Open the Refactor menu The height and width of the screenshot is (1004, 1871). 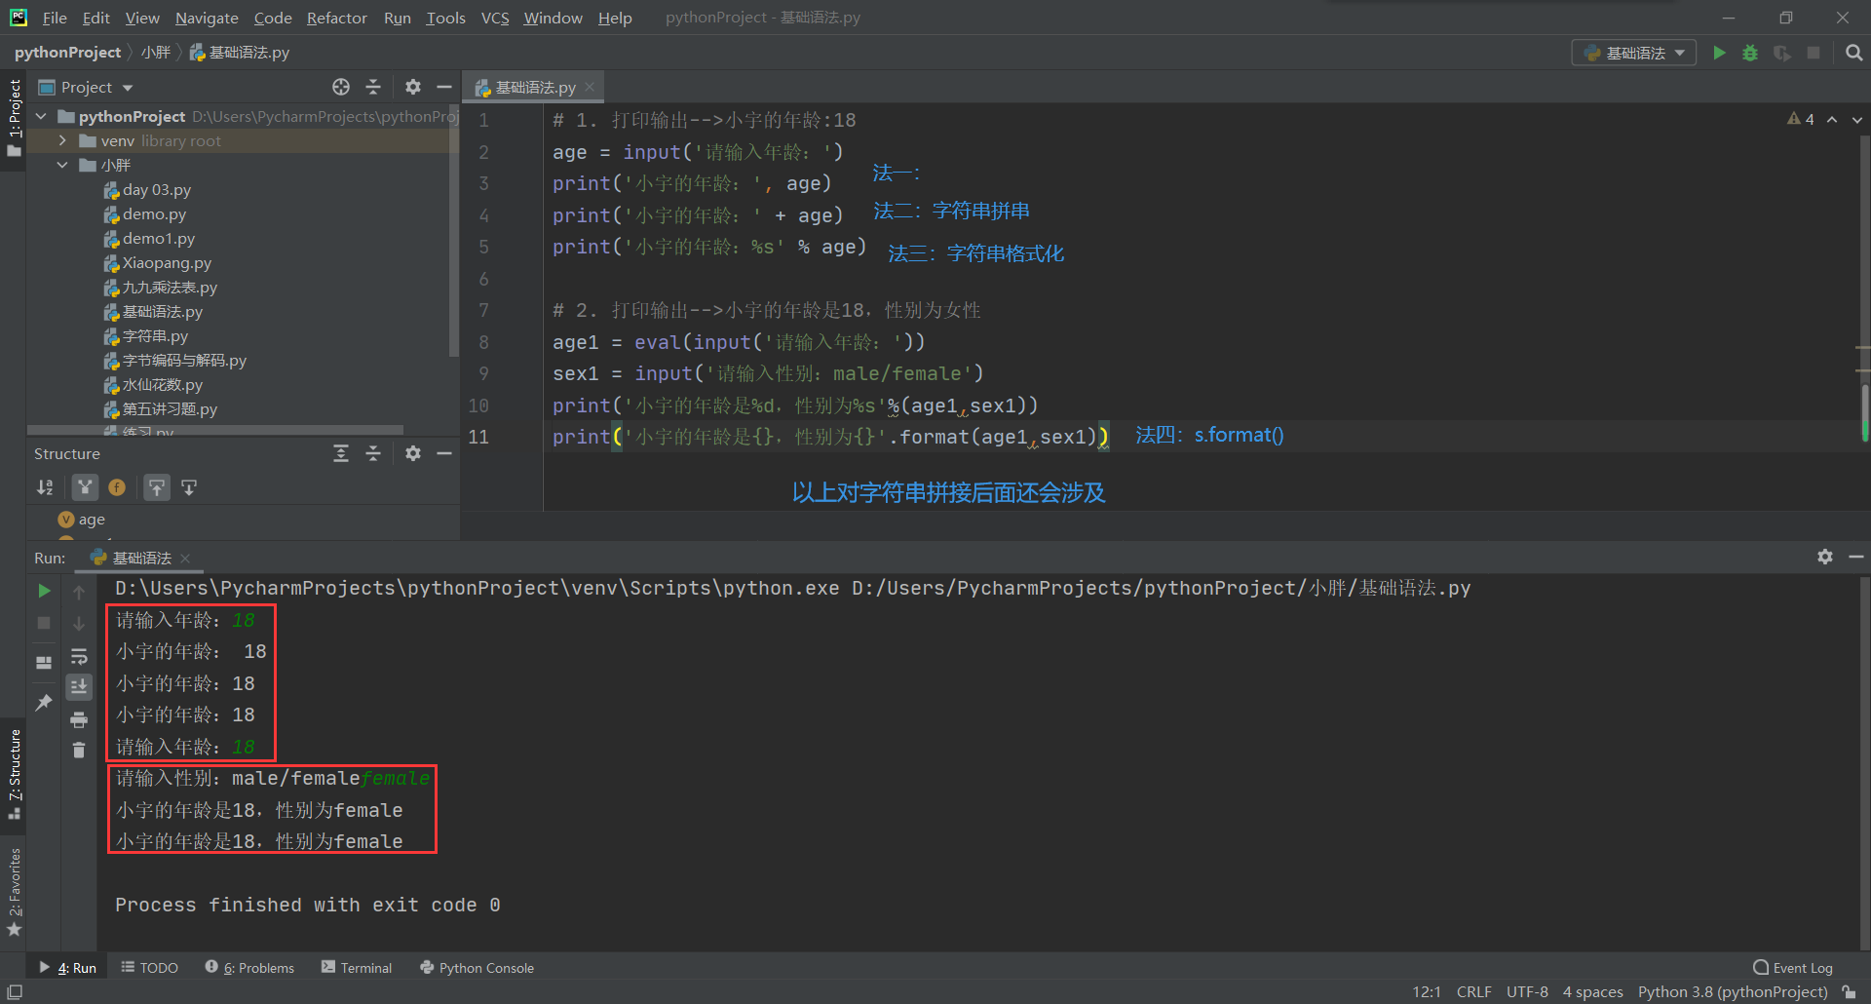click(x=336, y=18)
